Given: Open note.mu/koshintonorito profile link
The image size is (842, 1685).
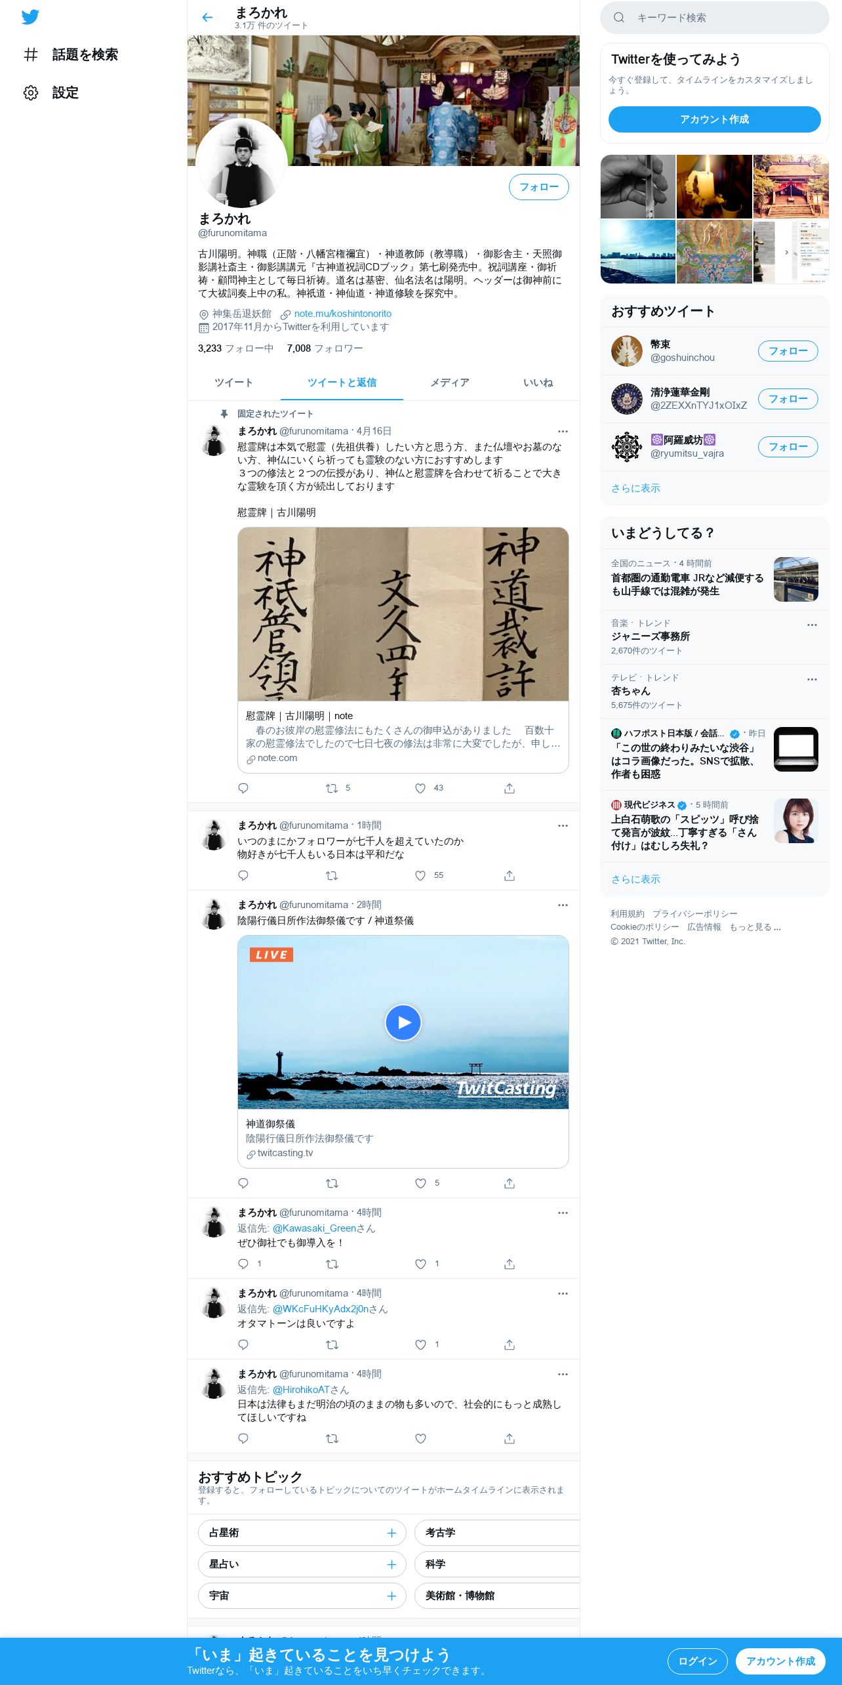Looking at the screenshot, I should [x=342, y=314].
